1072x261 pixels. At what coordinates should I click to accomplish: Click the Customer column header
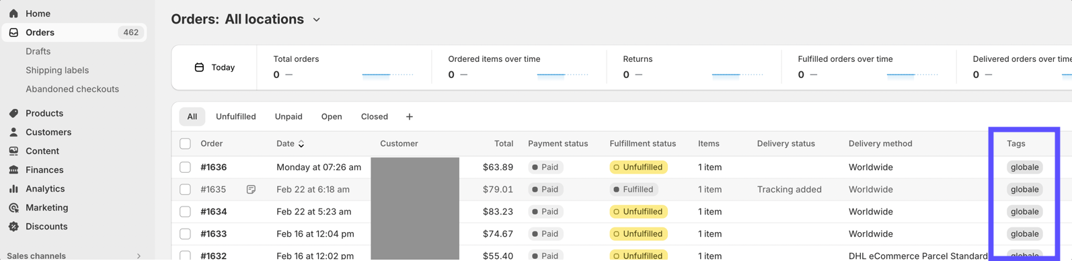pyautogui.click(x=399, y=143)
